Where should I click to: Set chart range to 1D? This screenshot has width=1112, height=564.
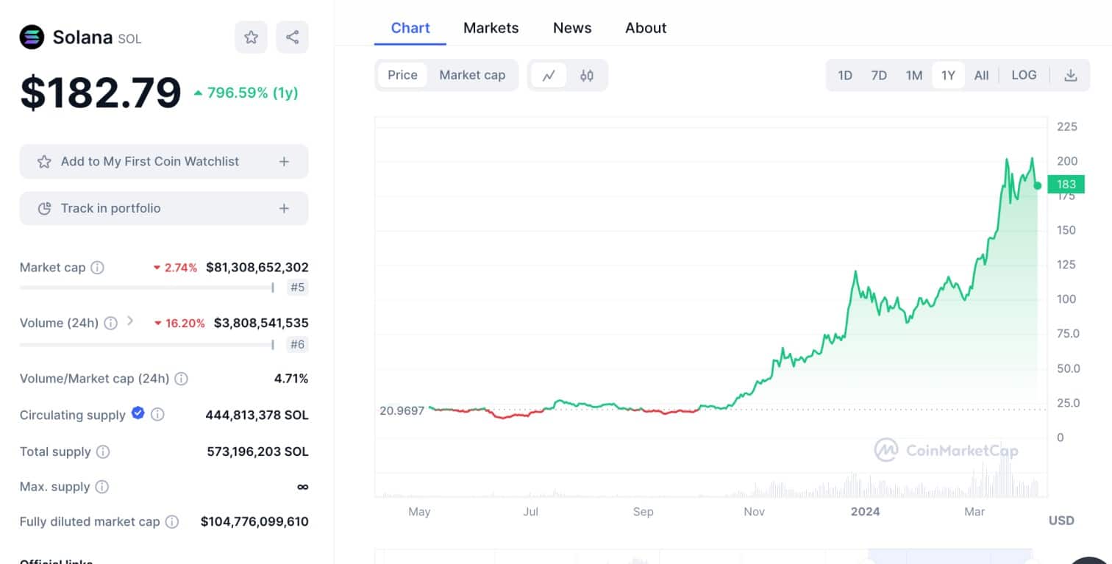845,75
